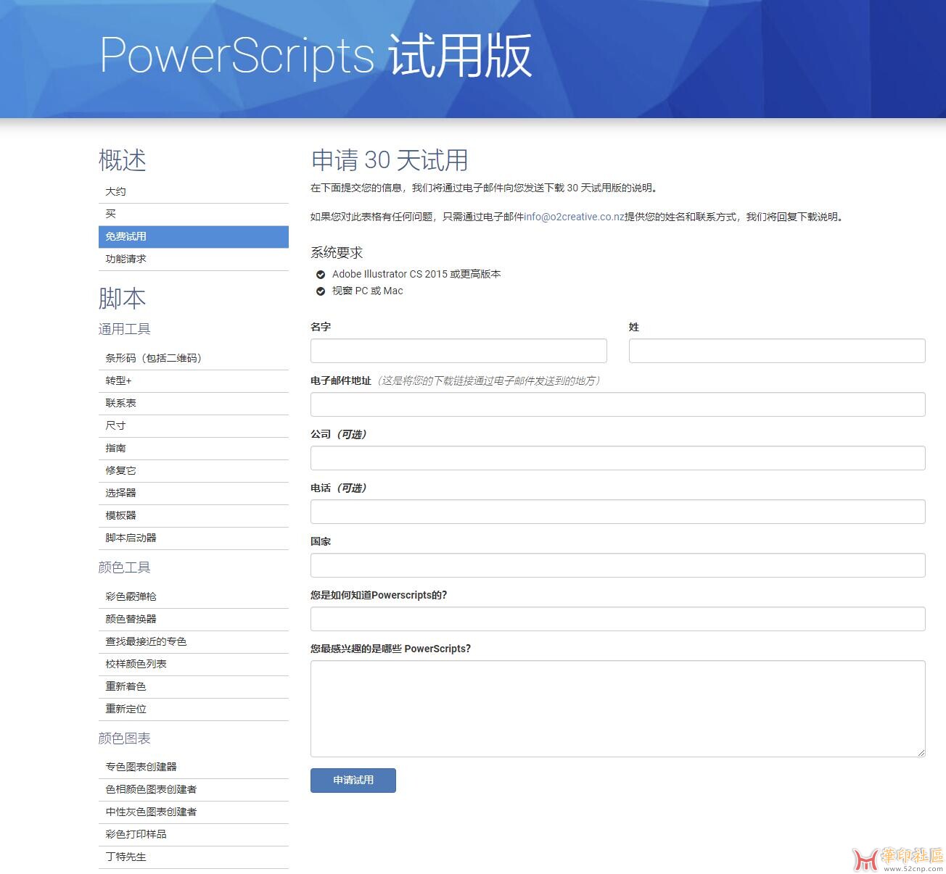Open 查找最接近的专色 link
The height and width of the screenshot is (874, 946).
click(x=193, y=641)
